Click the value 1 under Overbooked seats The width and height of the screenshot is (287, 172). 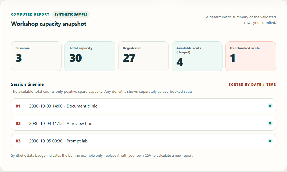click(x=233, y=58)
